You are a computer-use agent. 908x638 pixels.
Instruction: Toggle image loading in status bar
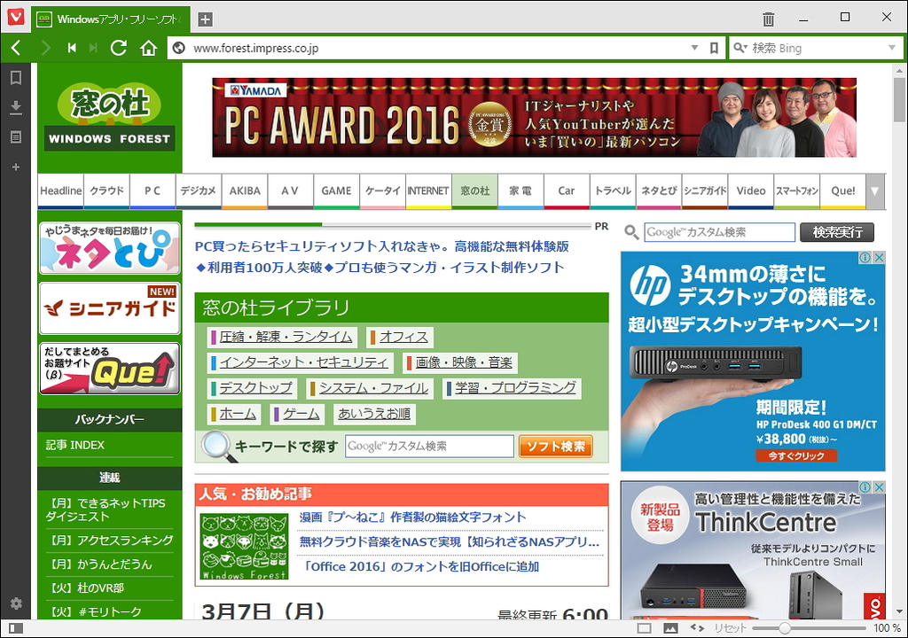click(670, 628)
